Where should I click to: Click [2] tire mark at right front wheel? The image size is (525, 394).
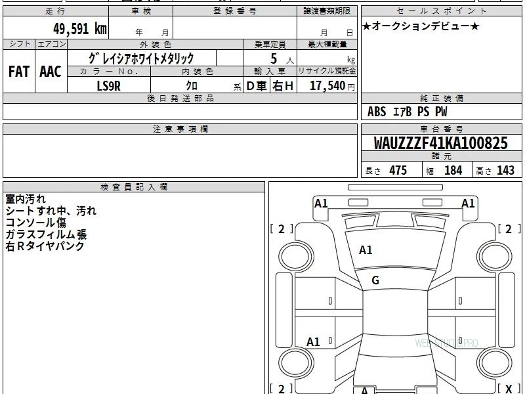[509, 229]
